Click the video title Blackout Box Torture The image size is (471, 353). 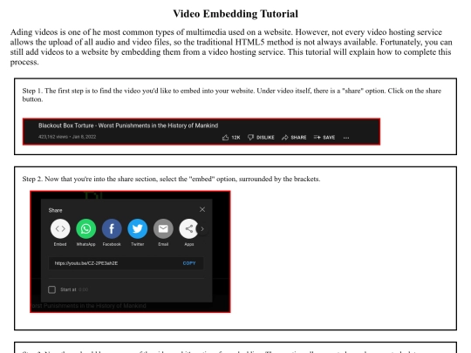(128, 126)
